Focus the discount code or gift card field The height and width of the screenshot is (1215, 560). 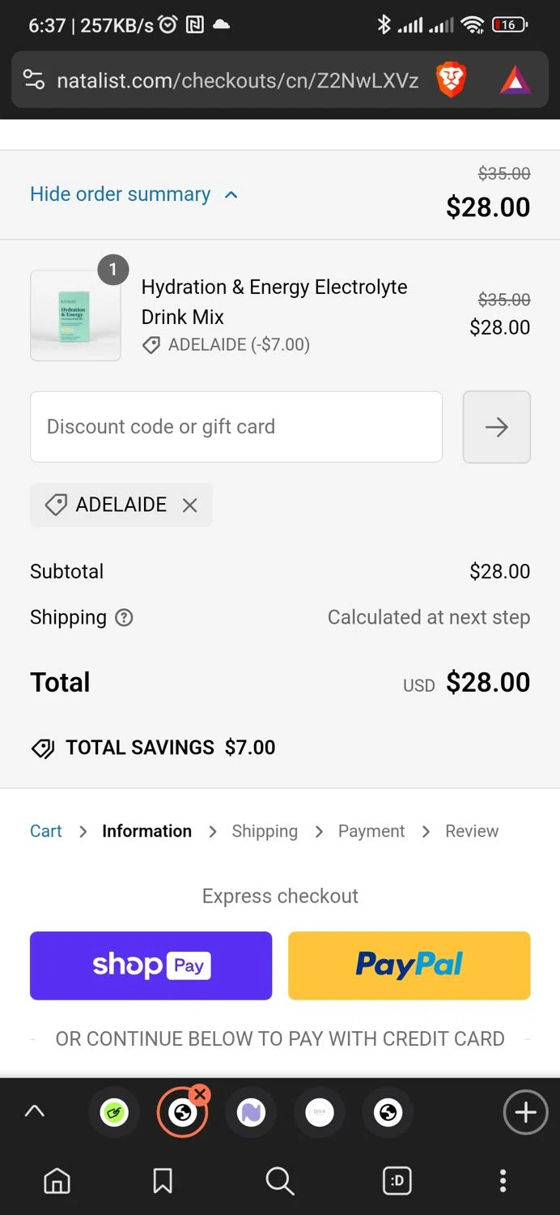point(235,427)
